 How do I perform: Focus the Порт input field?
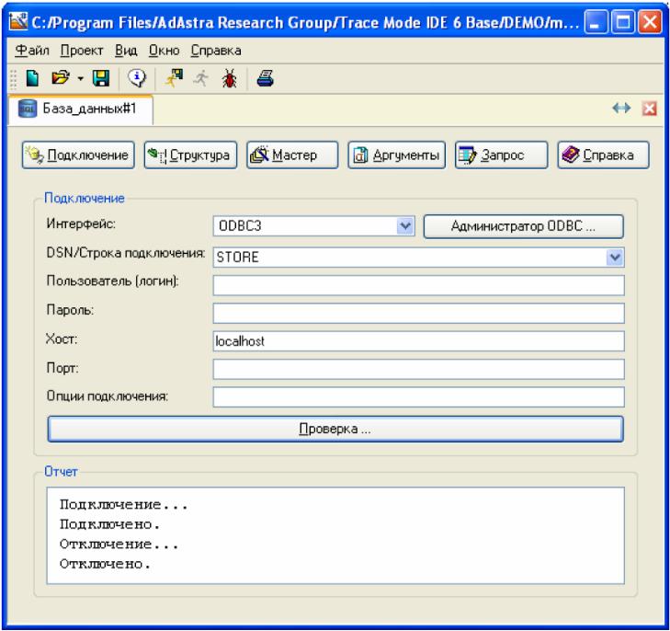tap(419, 369)
